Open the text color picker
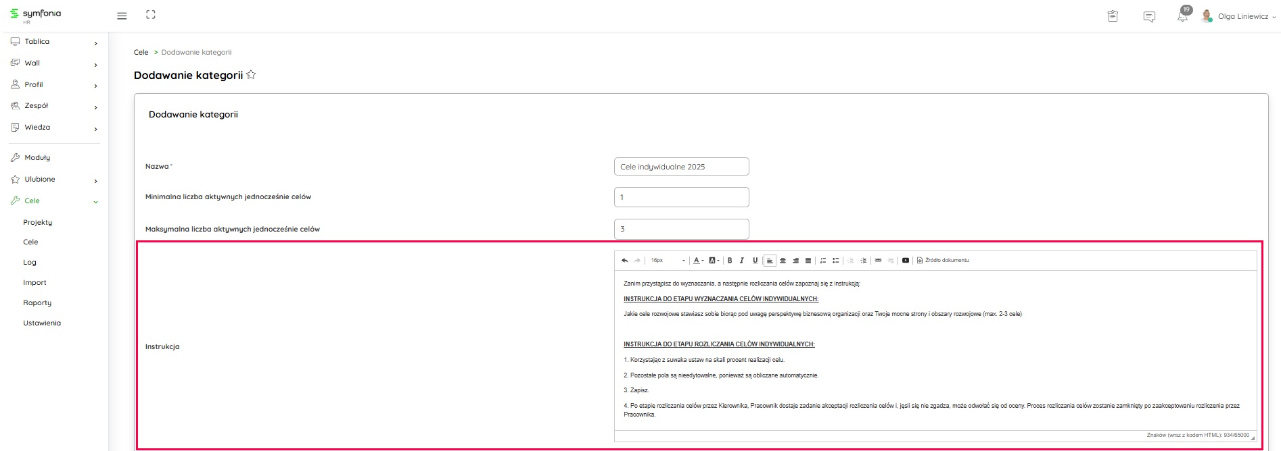Image resolution: width=1281 pixels, height=451 pixels. pyautogui.click(x=697, y=261)
